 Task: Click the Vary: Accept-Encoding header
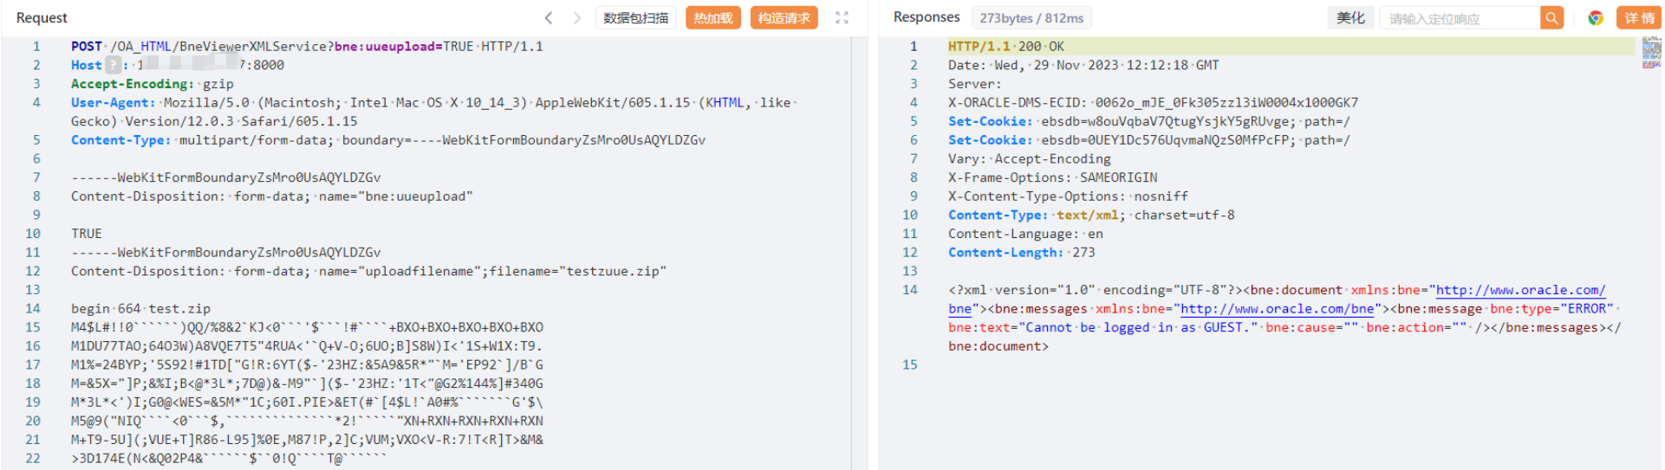coord(1030,159)
